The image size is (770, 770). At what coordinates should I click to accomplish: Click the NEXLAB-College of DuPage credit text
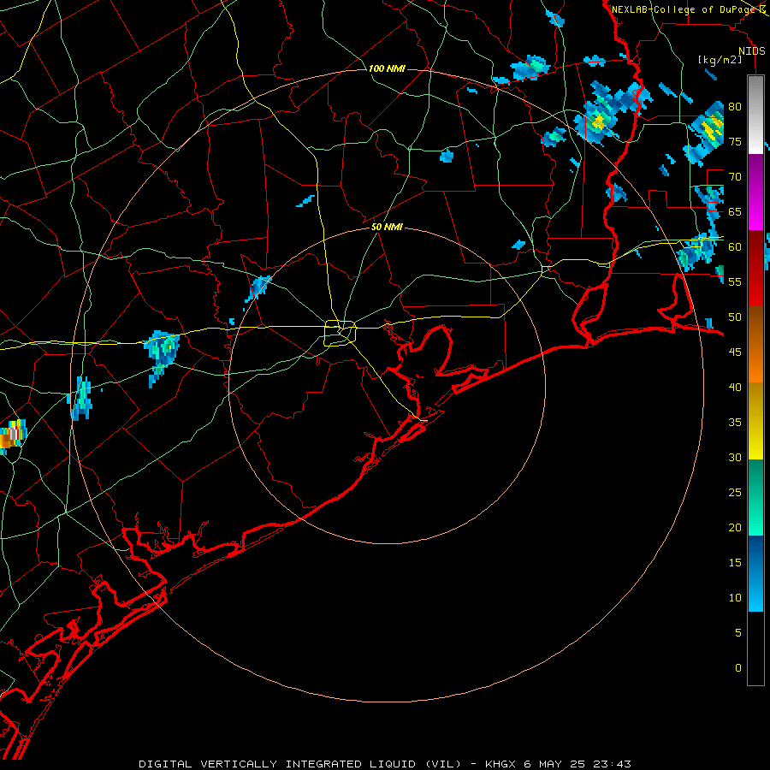[x=688, y=9]
